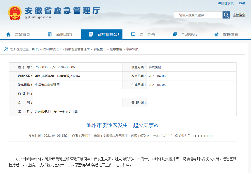Click 政府信息公开 in the breadcrumb

tap(52, 49)
